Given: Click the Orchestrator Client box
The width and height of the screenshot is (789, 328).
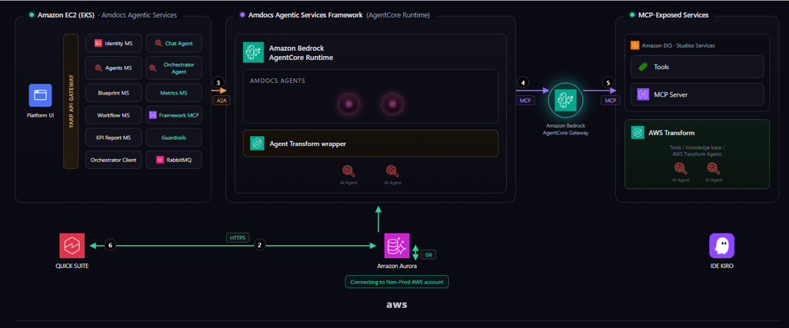Looking at the screenshot, I should point(113,160).
